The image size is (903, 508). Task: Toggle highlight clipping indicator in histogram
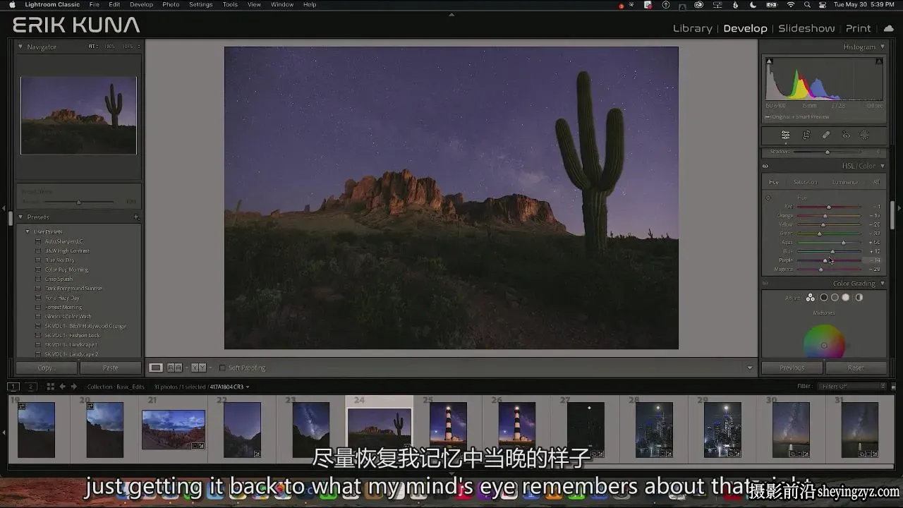tap(879, 61)
